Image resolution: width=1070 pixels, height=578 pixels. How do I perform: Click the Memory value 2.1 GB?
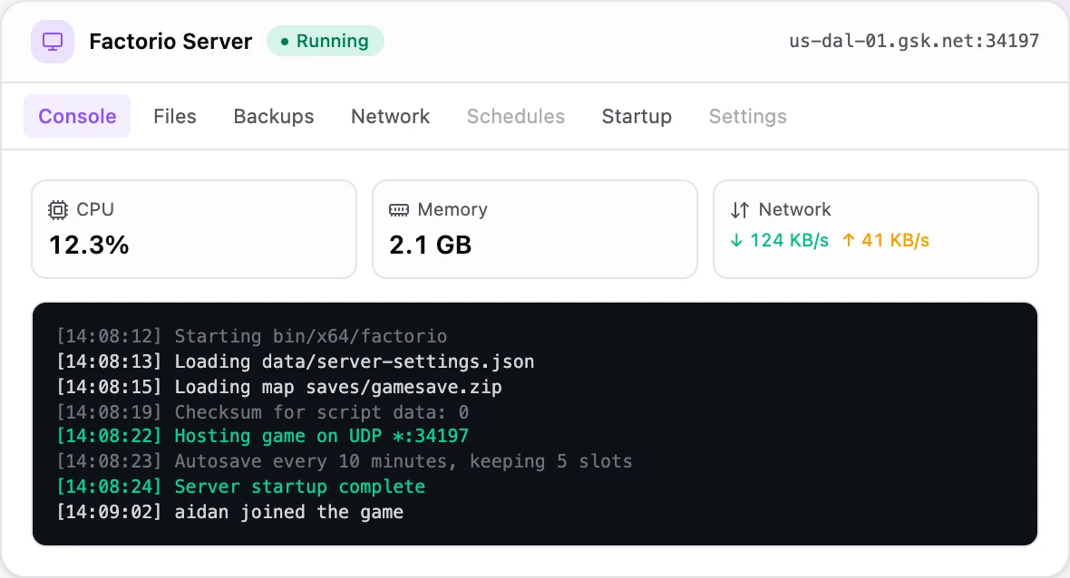coord(430,245)
